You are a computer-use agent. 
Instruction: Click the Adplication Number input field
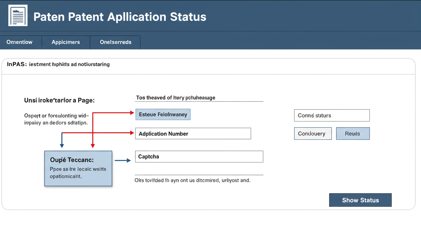(193, 133)
